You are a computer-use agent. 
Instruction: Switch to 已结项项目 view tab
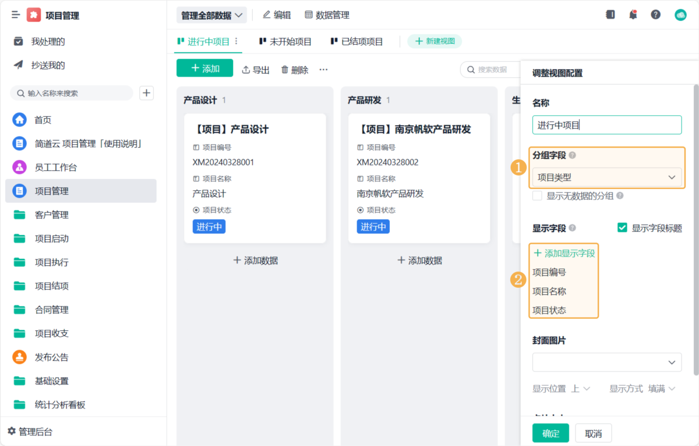click(x=357, y=41)
